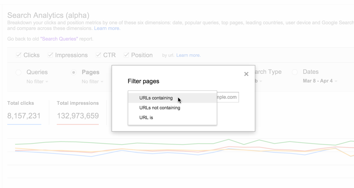The image size is (354, 188).
Task: Uncheck the Impressions checkbox
Action: point(50,55)
